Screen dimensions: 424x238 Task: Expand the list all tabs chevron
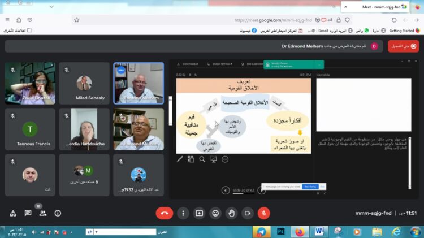pos(51,7)
